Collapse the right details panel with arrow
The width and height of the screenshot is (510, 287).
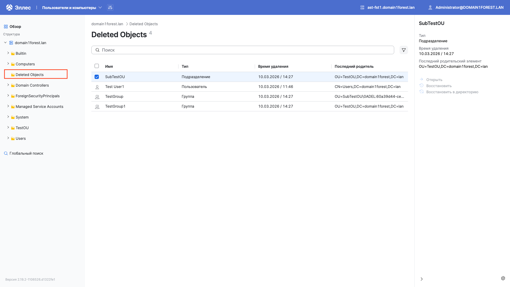[x=422, y=279]
